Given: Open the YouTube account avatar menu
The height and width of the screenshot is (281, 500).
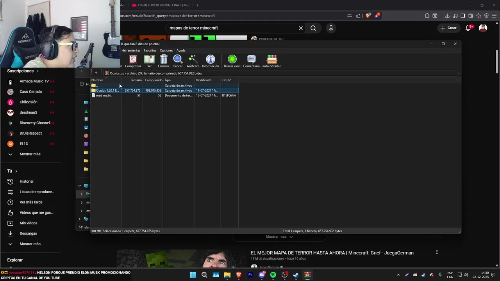Looking at the screenshot, I should [483, 28].
